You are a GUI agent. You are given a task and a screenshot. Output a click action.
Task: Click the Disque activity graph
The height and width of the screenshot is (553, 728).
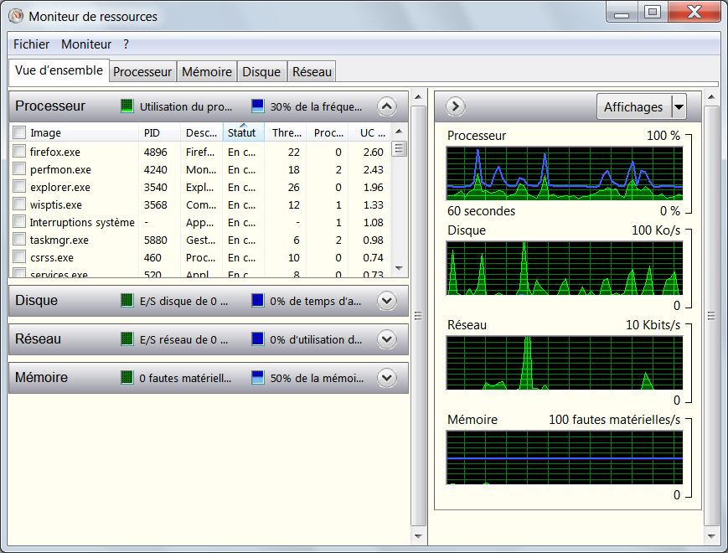click(x=565, y=268)
